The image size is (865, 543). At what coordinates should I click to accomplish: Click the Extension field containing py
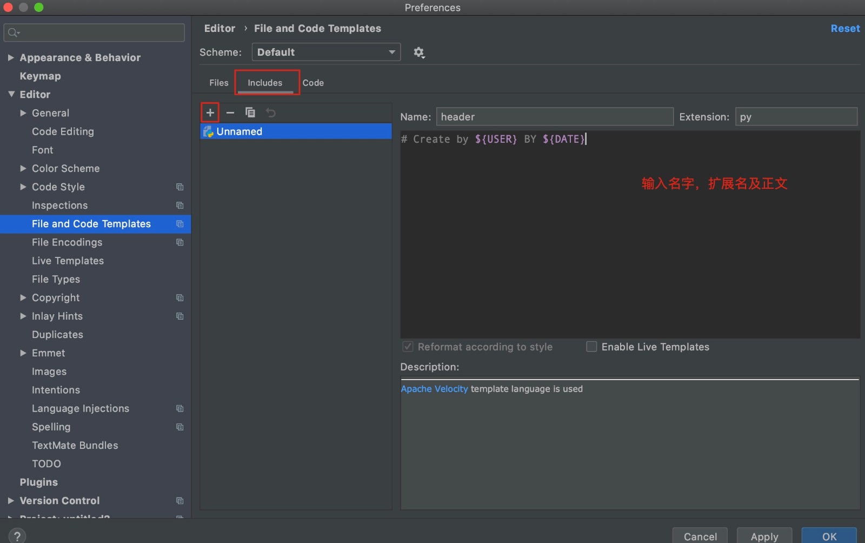(x=796, y=117)
